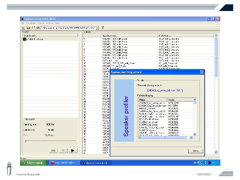Select Database row number 1
240x180 pixels.
148,39
